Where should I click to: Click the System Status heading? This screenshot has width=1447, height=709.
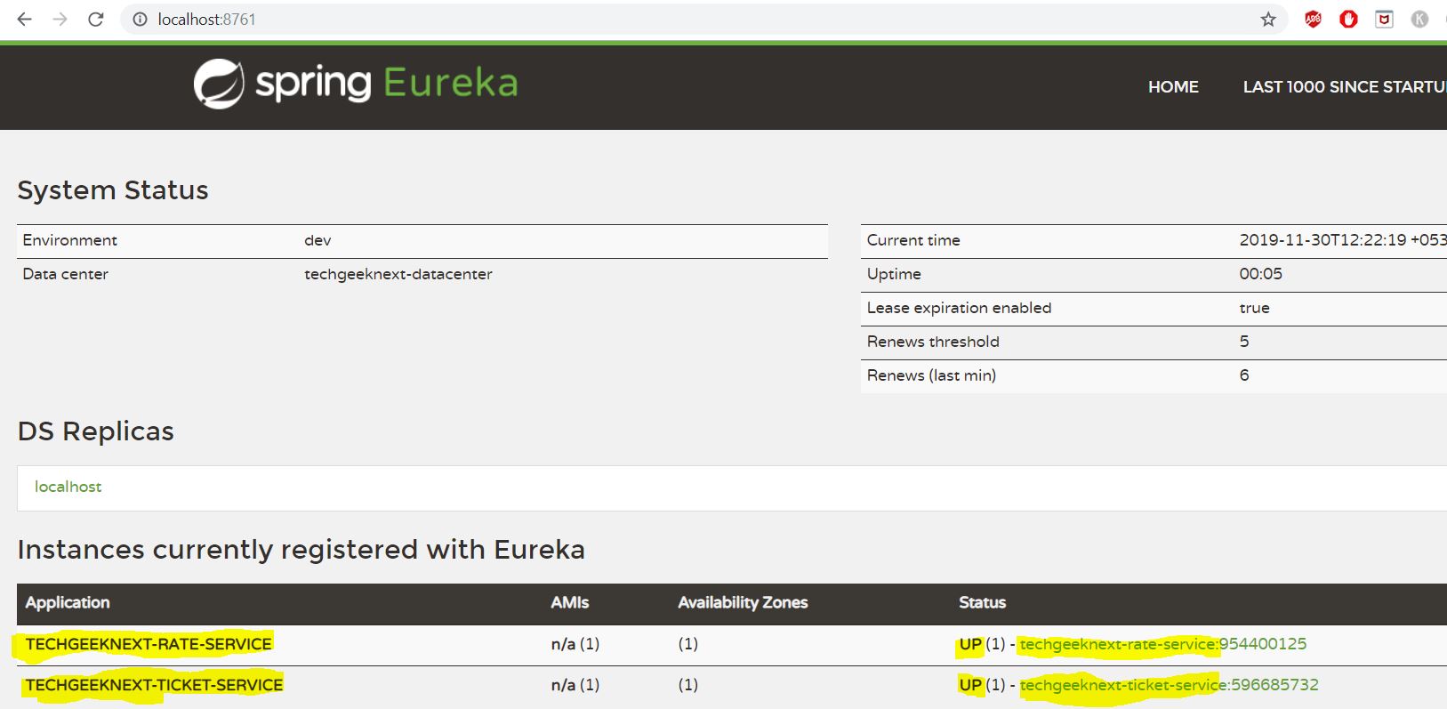tap(113, 190)
